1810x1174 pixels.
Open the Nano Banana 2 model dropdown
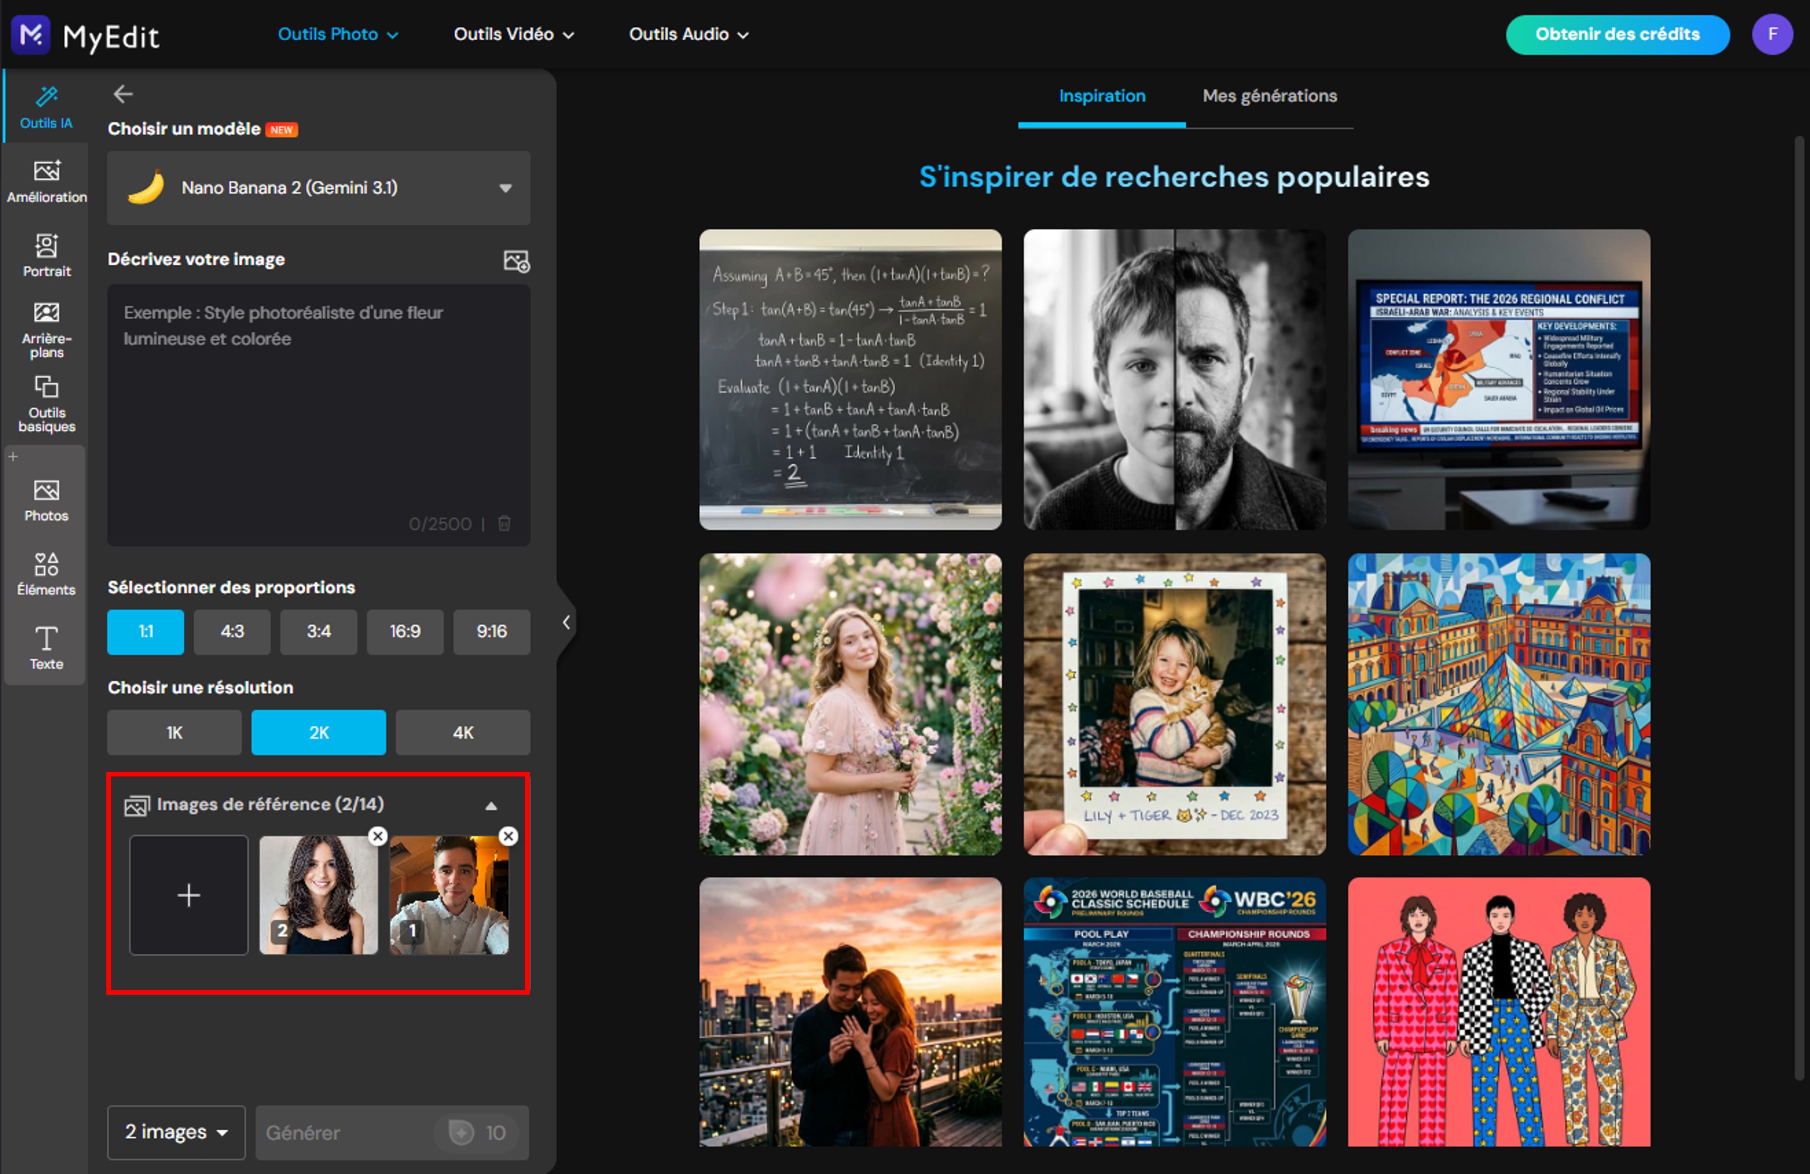click(x=319, y=188)
